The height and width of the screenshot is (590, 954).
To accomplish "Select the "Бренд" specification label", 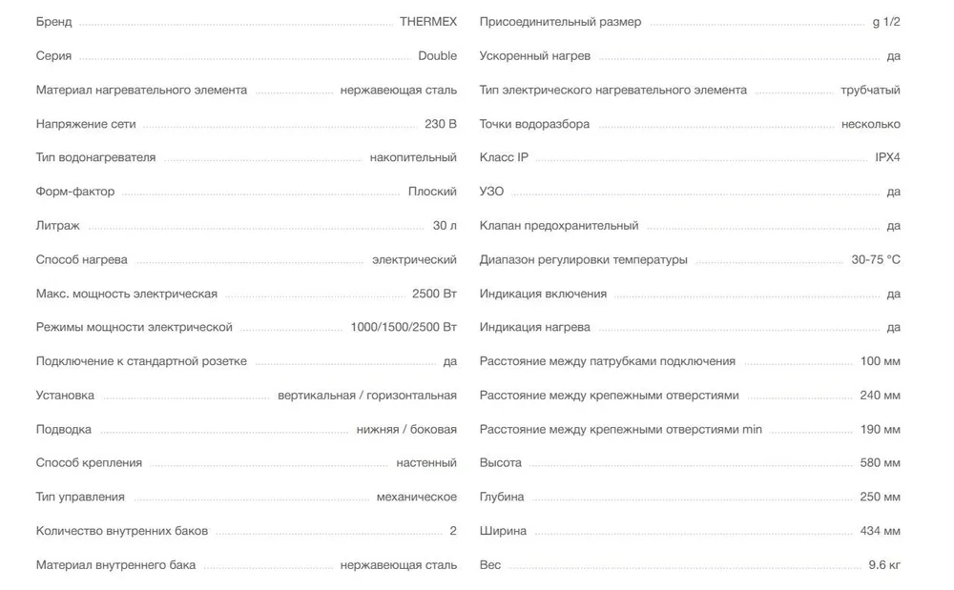I will pyautogui.click(x=53, y=22).
